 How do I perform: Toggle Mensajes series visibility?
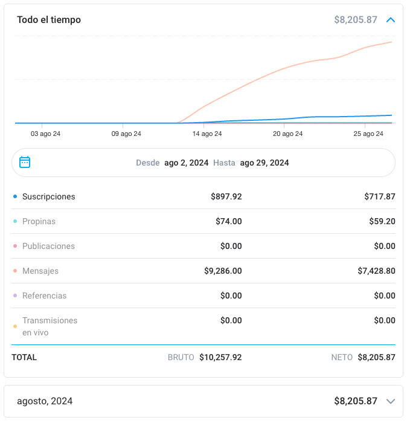tap(40, 271)
